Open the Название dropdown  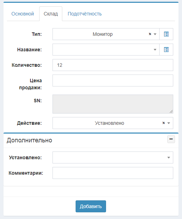(106, 50)
